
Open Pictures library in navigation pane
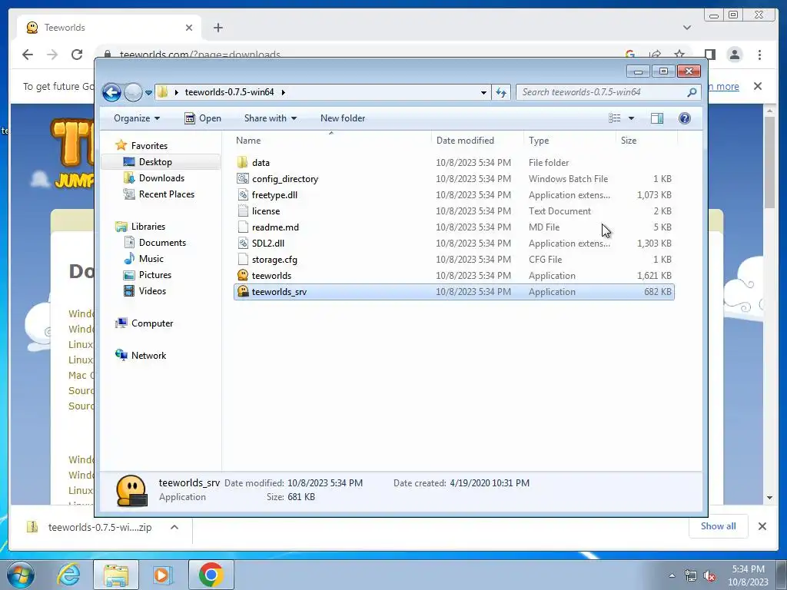155,275
